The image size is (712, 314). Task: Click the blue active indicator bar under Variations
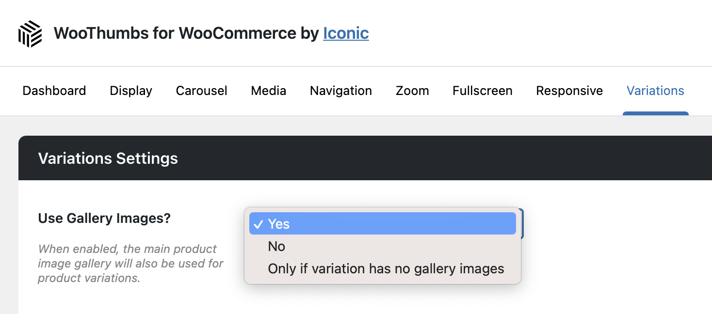tap(655, 114)
